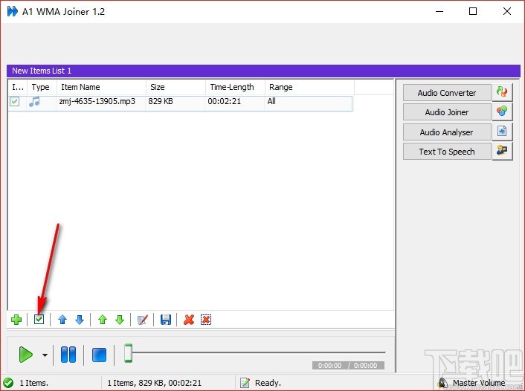Viewport: 525px width, 391px height.
Task: Pause playback with the blue pause button
Action: 68,355
